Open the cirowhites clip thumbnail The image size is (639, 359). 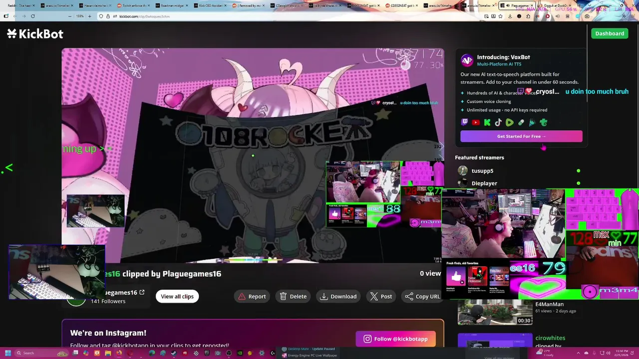(x=495, y=340)
